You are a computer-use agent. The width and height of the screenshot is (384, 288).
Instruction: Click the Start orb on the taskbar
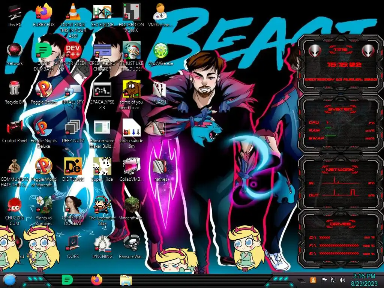pos(9,280)
